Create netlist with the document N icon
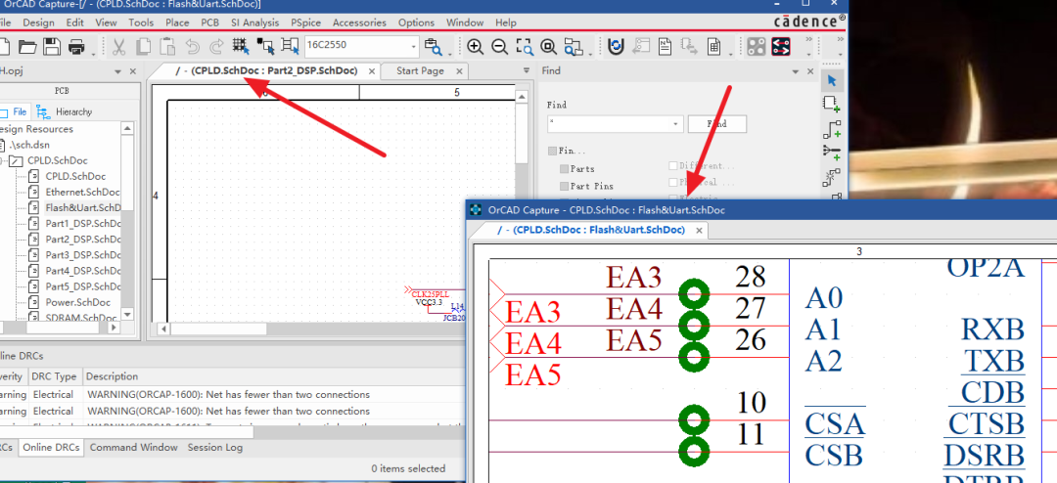This screenshot has height=483, width=1057. point(665,47)
